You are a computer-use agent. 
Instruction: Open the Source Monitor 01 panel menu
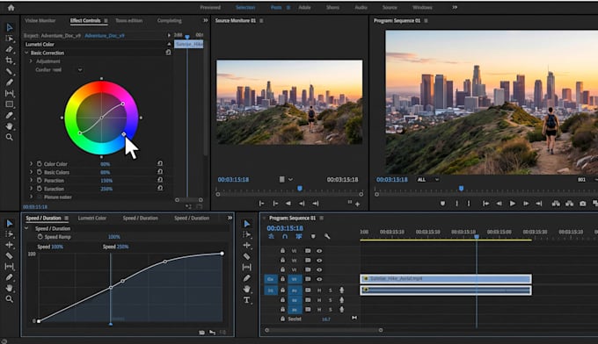(261, 20)
